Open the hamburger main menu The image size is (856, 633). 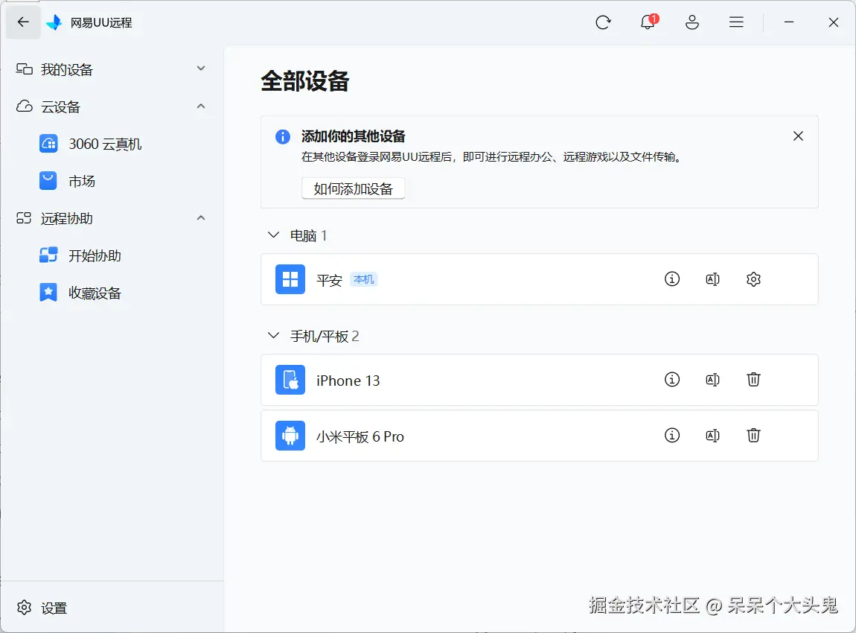tap(736, 22)
